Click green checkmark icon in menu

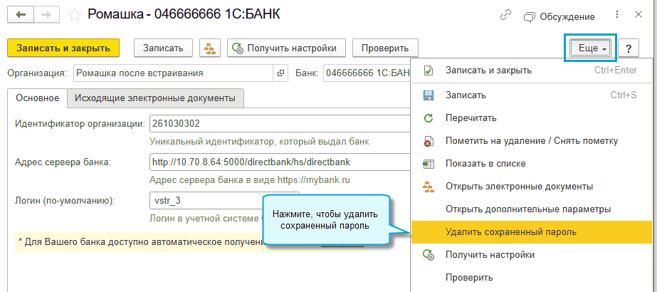click(x=429, y=71)
